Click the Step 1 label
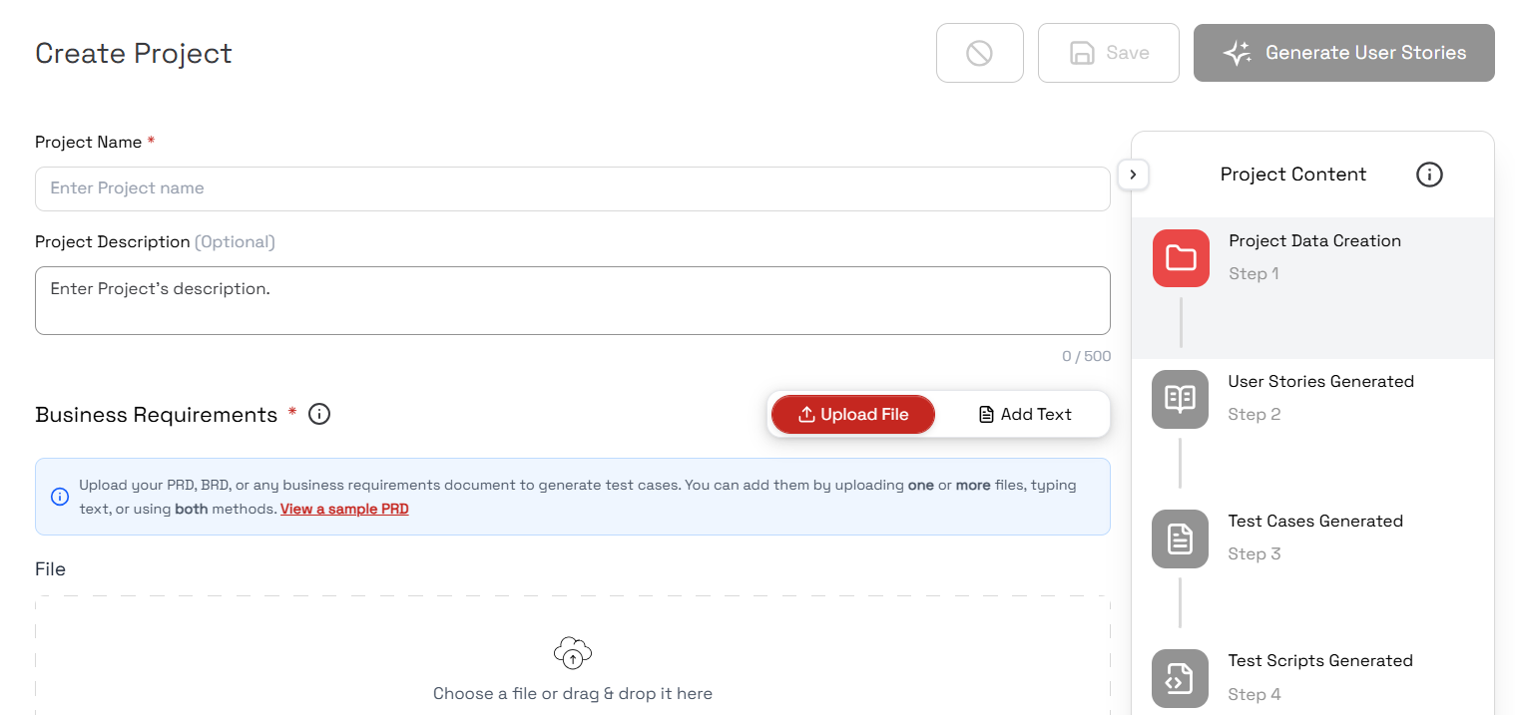This screenshot has height=715, width=1515. click(x=1254, y=274)
